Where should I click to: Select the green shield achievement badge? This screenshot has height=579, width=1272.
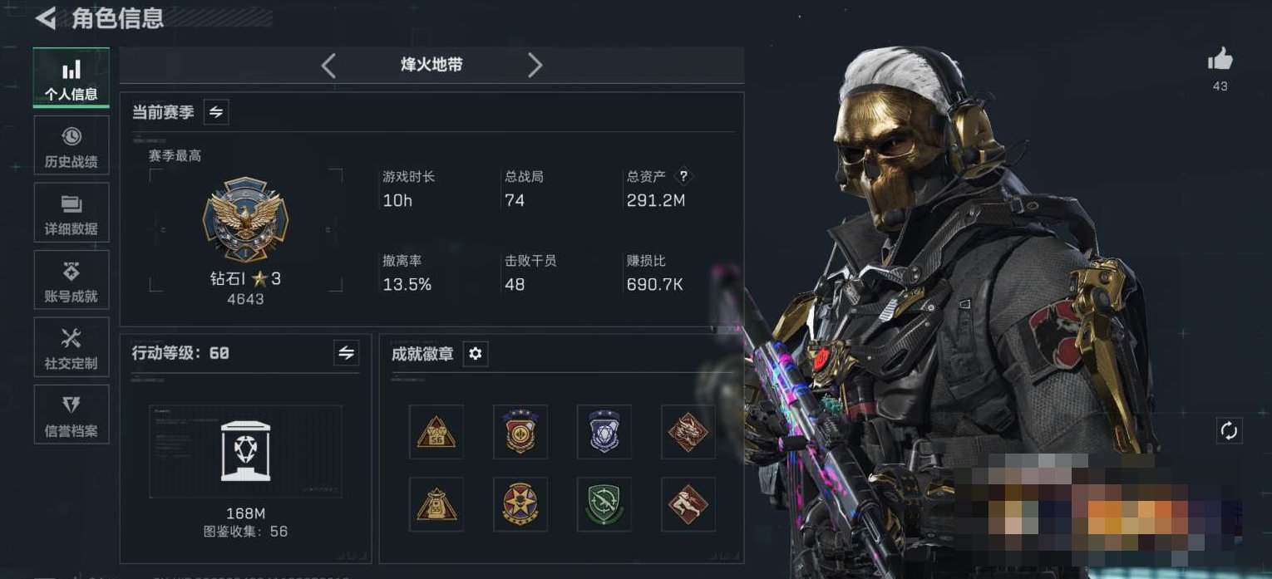click(x=604, y=504)
